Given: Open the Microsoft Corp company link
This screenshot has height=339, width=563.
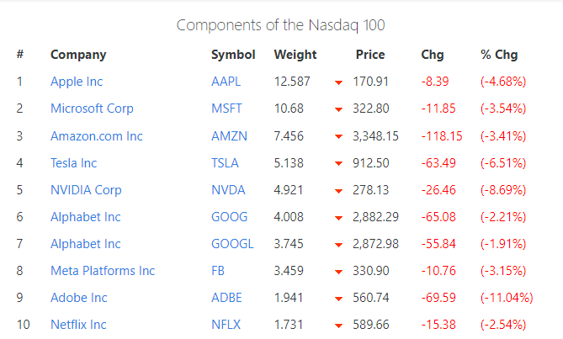Looking at the screenshot, I should 92,109.
